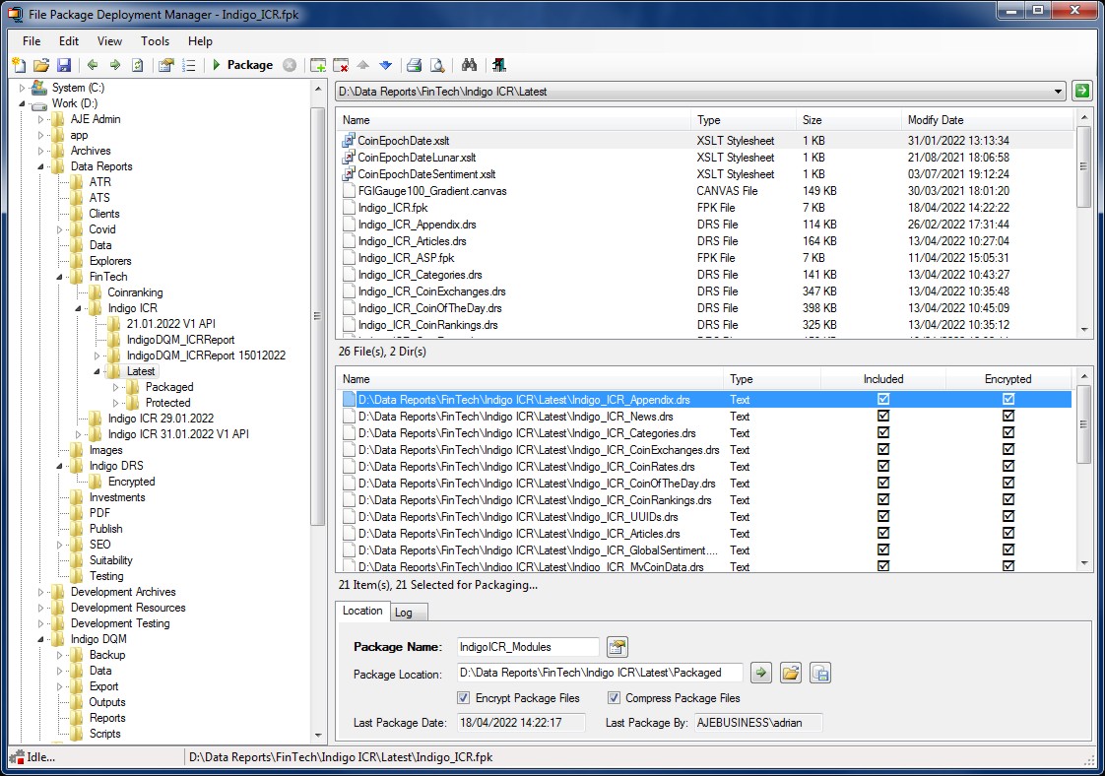1105x776 pixels.
Task: Expand the Development Archives folder
Action: click(x=41, y=592)
